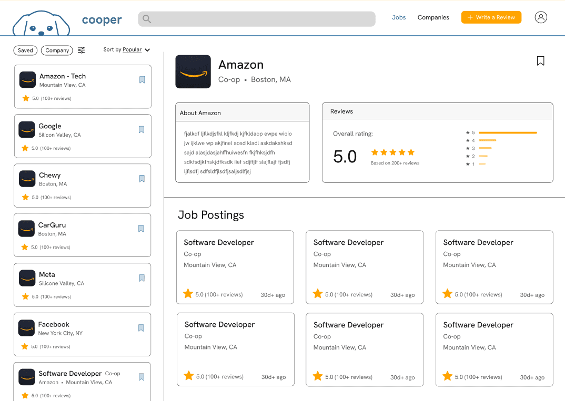Image resolution: width=565 pixels, height=401 pixels.
Task: Click the About Amazon heading
Action: click(x=200, y=113)
